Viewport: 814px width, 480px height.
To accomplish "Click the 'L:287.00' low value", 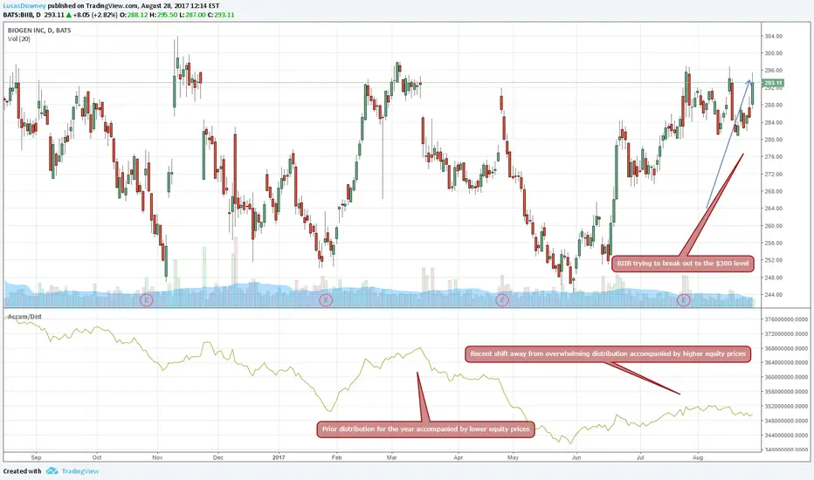I will pos(191,15).
